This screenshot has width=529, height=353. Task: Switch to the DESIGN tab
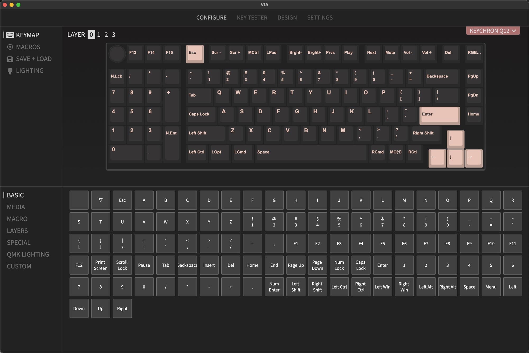(x=286, y=17)
